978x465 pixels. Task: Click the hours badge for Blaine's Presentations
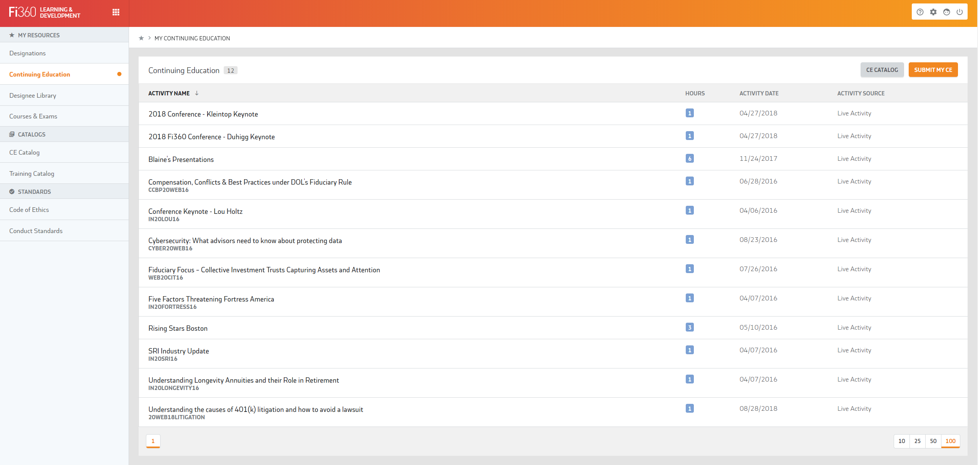pyautogui.click(x=689, y=158)
